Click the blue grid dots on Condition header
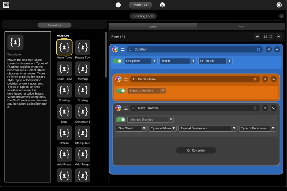Screen dimensions: 287x191 pos(258,49)
